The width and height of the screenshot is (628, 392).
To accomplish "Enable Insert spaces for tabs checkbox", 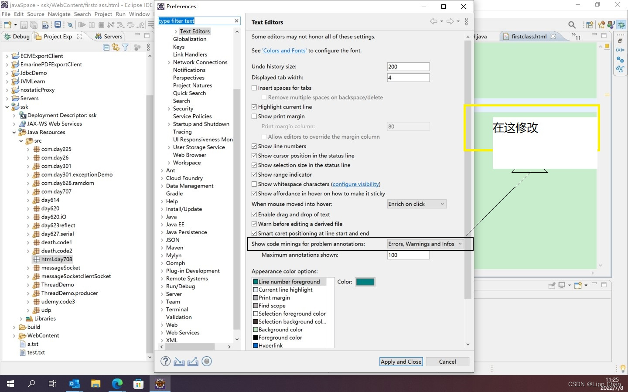I will pyautogui.click(x=254, y=88).
